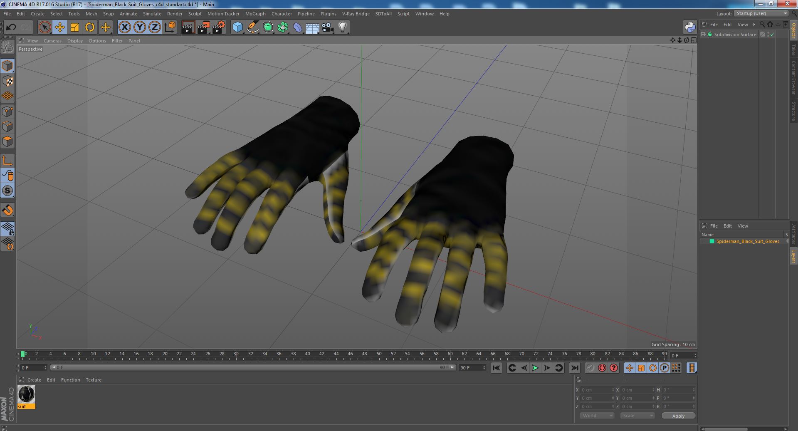Toggle X axis lock
Viewport: 798px width, 431px height.
point(124,27)
